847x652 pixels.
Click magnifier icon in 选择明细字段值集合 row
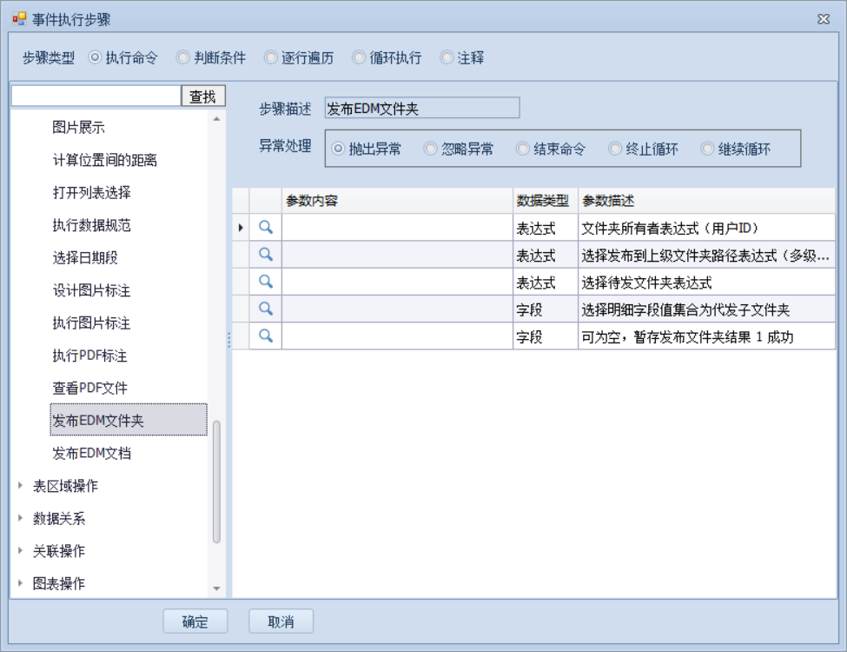pyautogui.click(x=266, y=309)
